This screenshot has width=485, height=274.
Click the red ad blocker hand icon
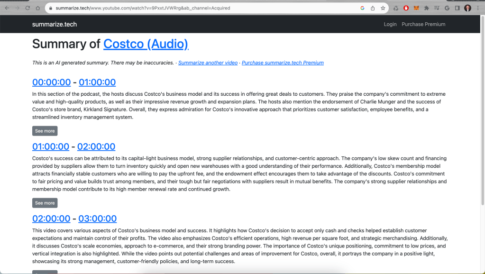(x=406, y=8)
